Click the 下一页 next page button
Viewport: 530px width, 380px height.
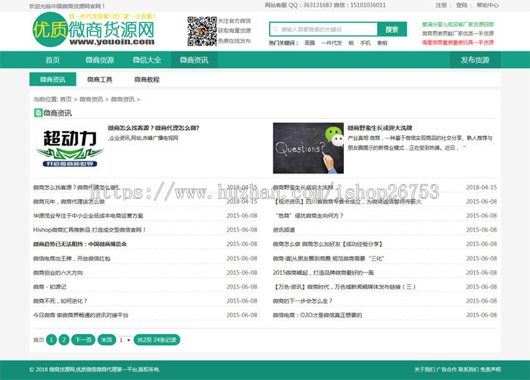tap(83, 340)
